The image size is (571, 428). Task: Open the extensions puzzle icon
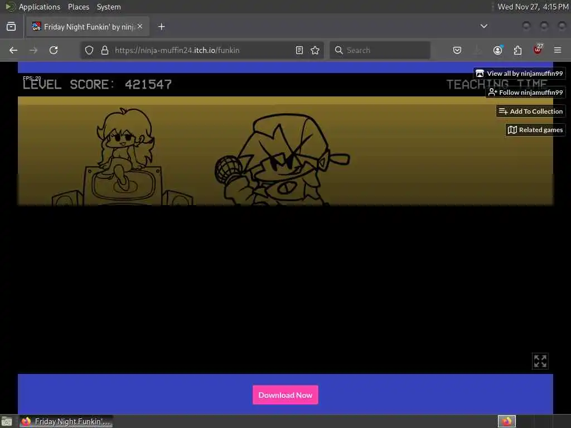(x=517, y=50)
